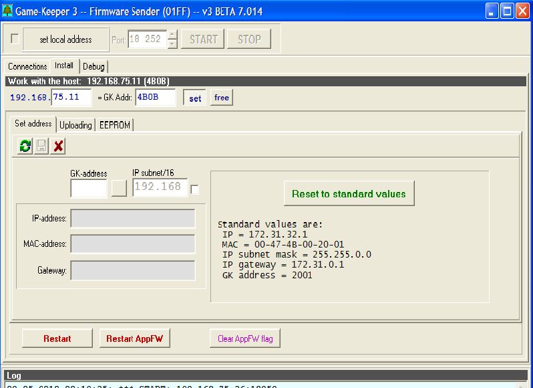The height and width of the screenshot is (388, 533).
Task: Click the grayed-out save disk icon
Action: 41,146
